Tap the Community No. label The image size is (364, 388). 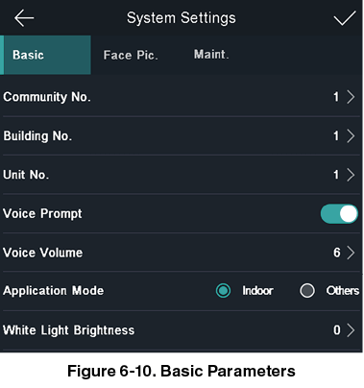(47, 97)
